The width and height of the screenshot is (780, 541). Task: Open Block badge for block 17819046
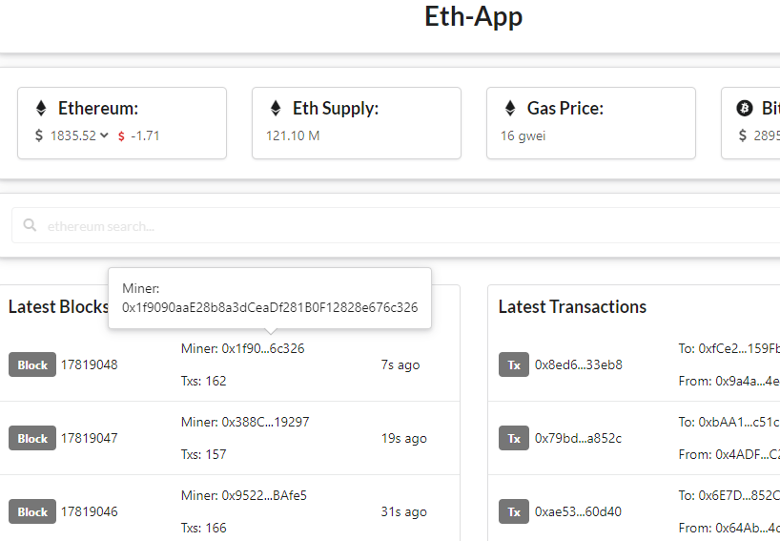click(x=32, y=511)
